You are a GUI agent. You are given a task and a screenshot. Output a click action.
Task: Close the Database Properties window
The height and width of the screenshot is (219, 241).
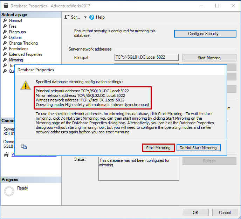click(233, 6)
